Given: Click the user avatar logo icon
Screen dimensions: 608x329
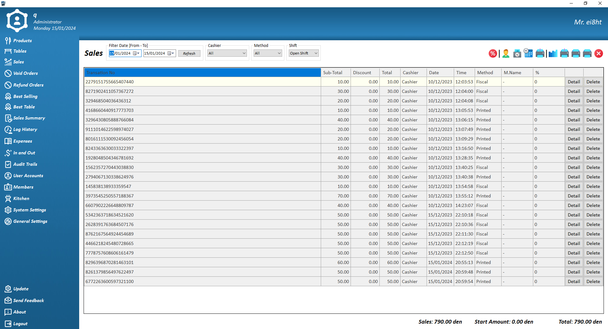Looking at the screenshot, I should (x=17, y=21).
